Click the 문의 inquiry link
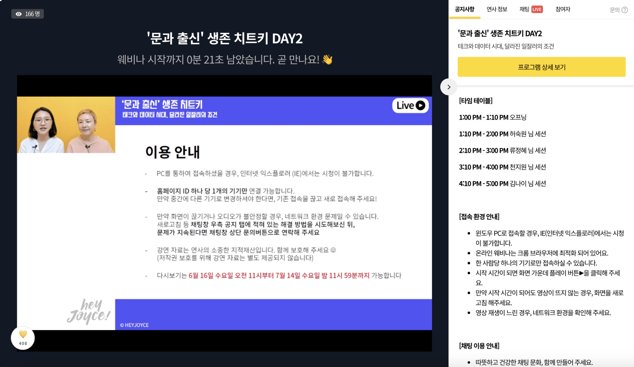 click(x=614, y=10)
